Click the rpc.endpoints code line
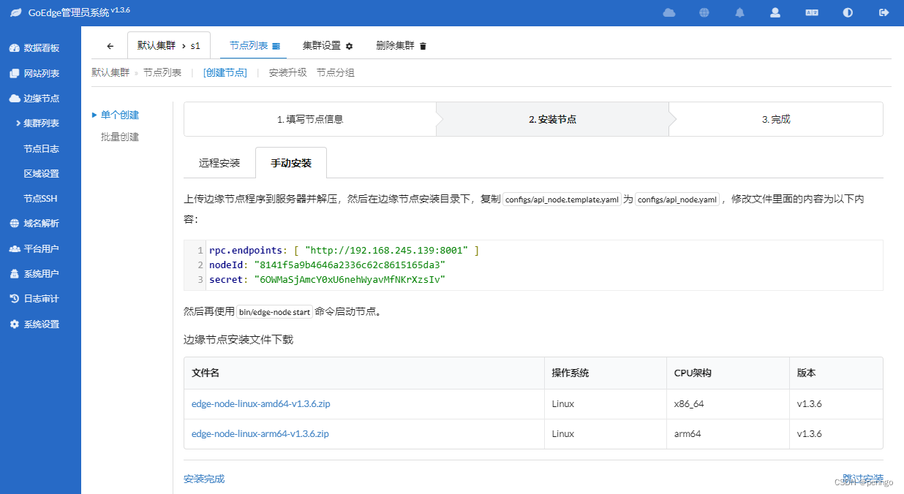 point(344,251)
